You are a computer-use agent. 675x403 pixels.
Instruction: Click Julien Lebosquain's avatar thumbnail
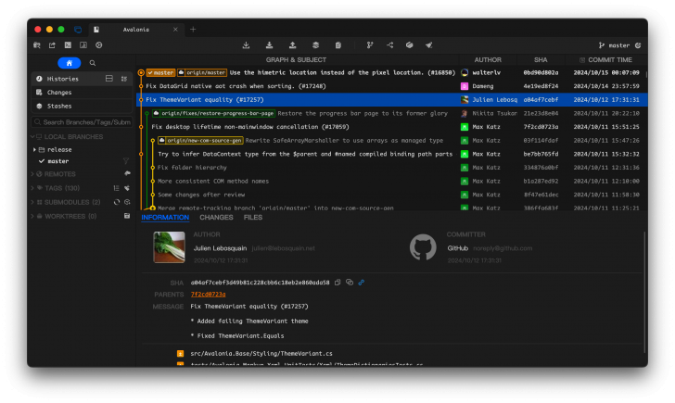tap(169, 247)
